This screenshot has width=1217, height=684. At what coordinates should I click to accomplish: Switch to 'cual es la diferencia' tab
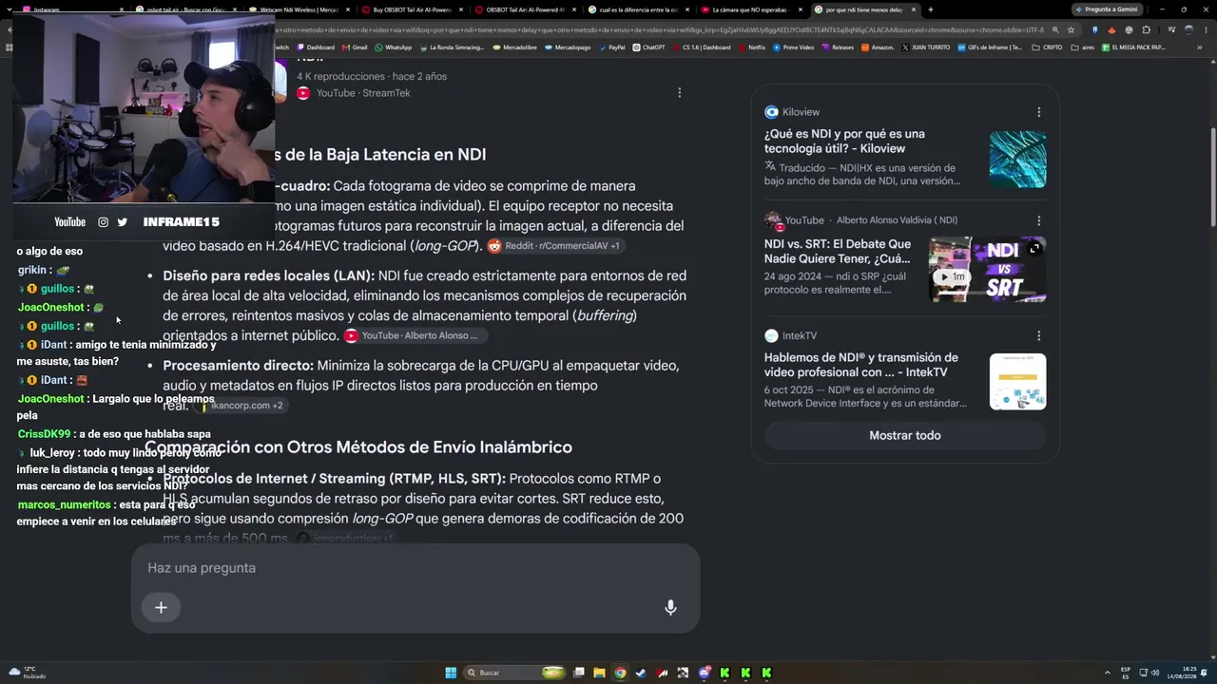640,9
